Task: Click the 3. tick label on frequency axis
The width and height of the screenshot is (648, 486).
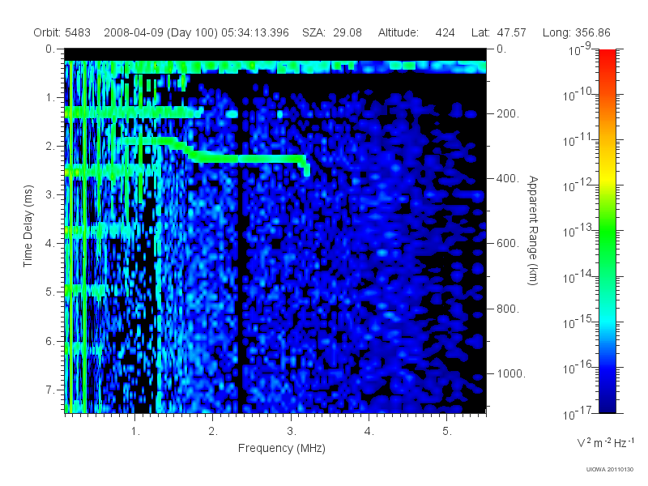Action: [292, 432]
